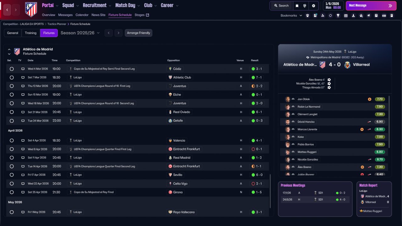Viewport: 402px width, 226px height.
Task: Click the Atlético de Madrid crest in the top bar
Action: [31, 9]
